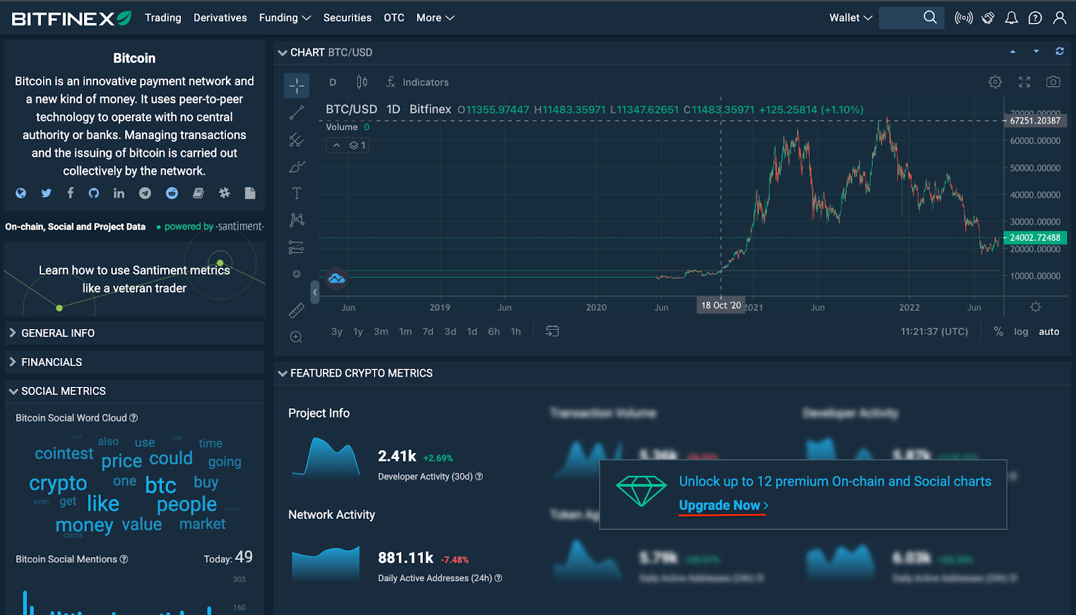Open chart settings gear
This screenshot has height=615, width=1076.
(x=995, y=82)
